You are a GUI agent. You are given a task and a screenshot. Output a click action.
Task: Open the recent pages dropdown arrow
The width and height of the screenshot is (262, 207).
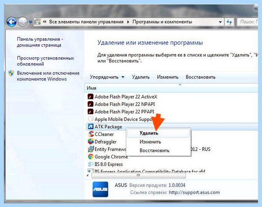[x=31, y=22]
